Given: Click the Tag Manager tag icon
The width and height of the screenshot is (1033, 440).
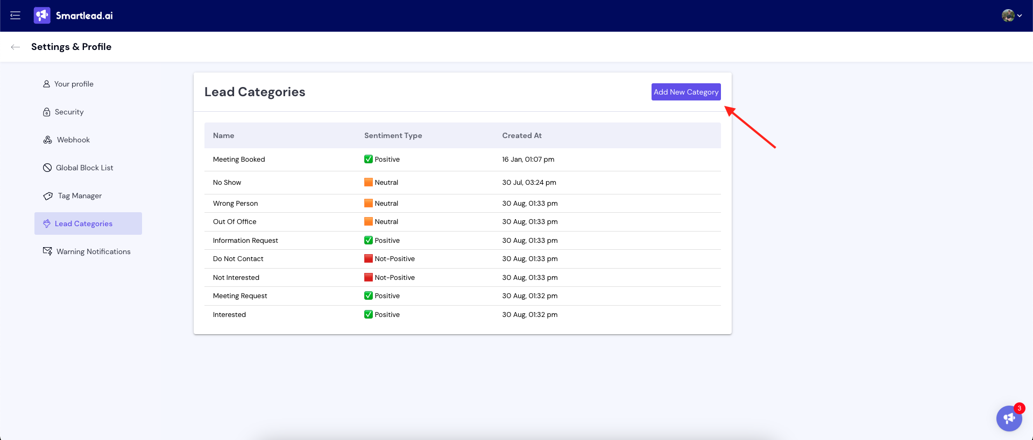Looking at the screenshot, I should (48, 196).
